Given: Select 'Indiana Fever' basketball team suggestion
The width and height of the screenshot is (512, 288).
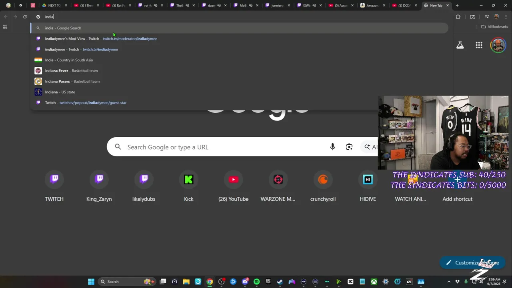Looking at the screenshot, I should coord(239,71).
